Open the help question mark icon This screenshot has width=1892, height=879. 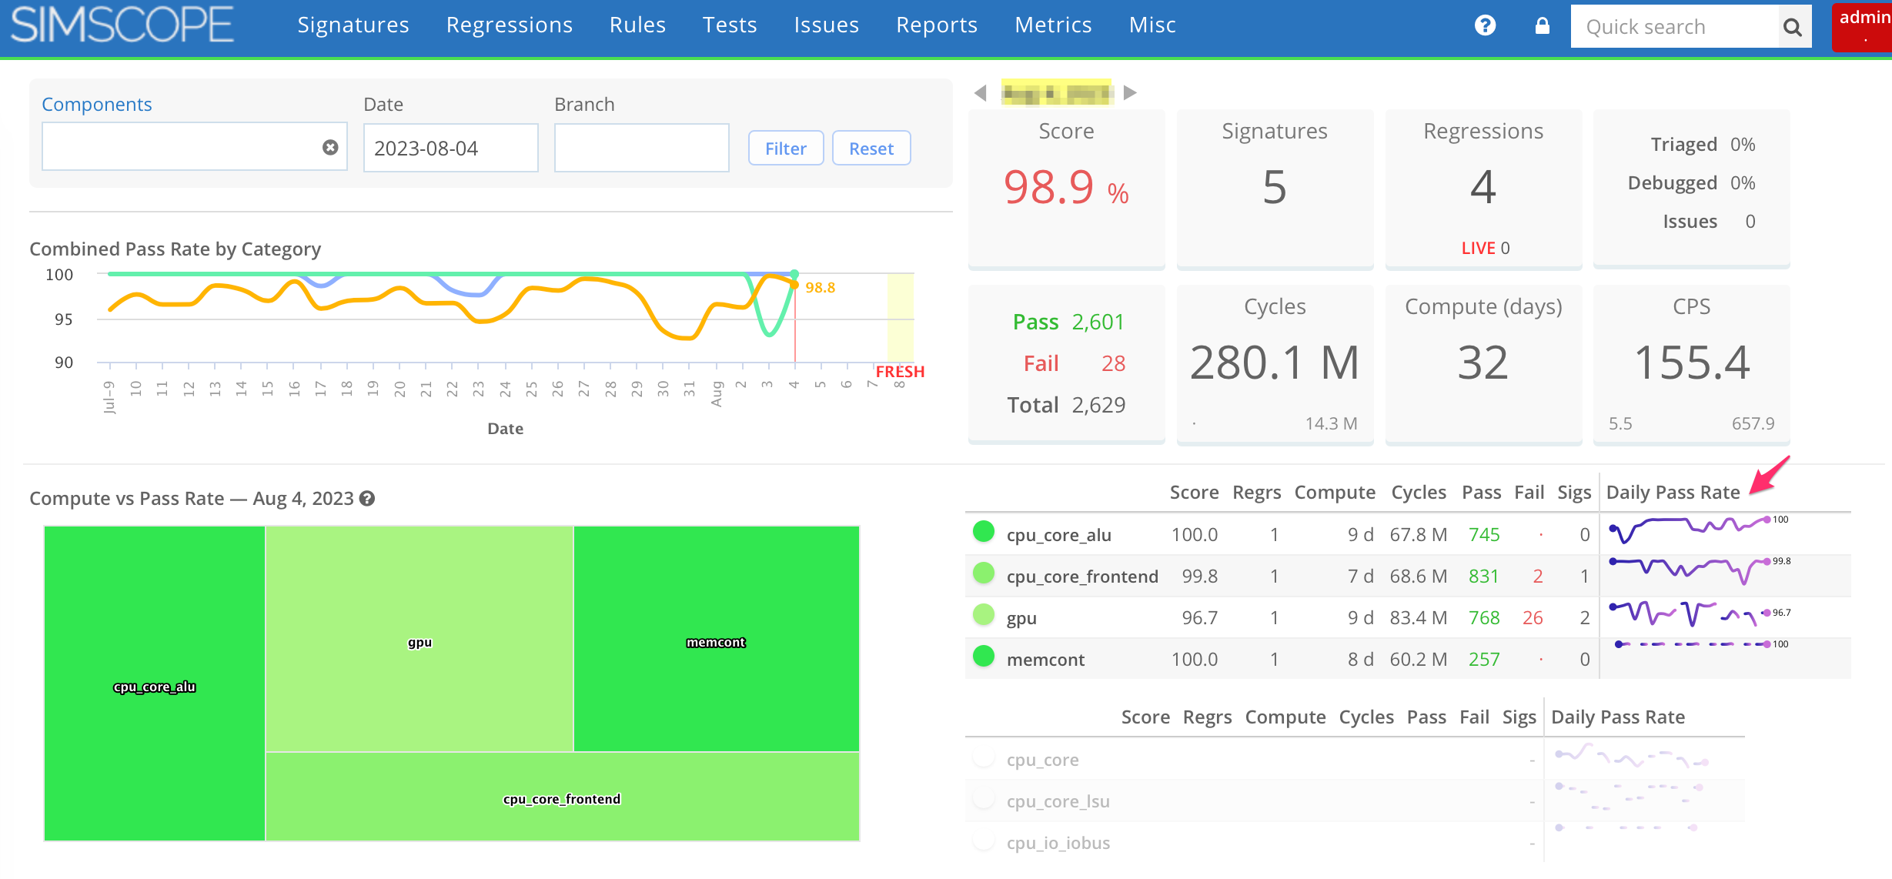coord(1485,25)
